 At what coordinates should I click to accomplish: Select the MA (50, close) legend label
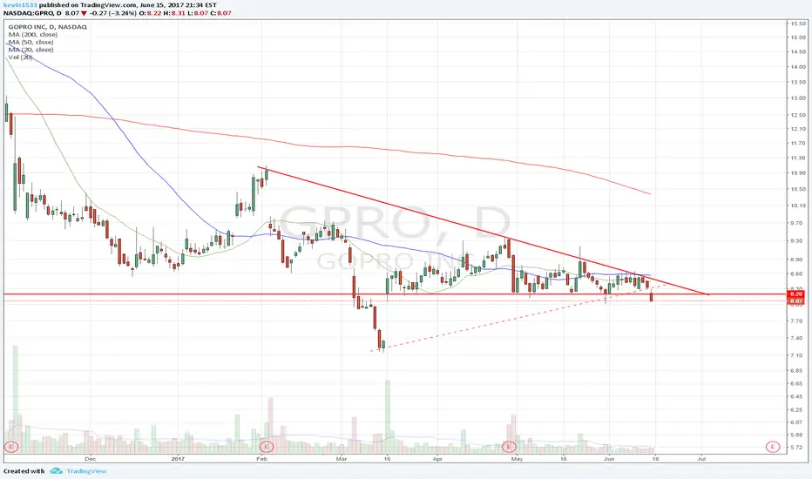(x=31, y=42)
